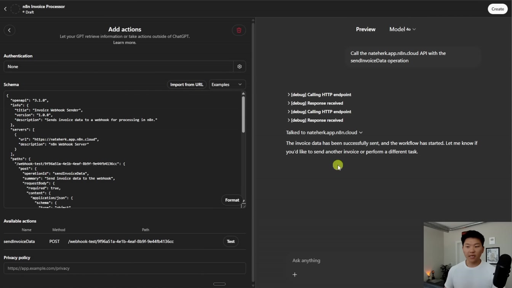Click the Authentication None field
The height and width of the screenshot is (288, 512).
118,67
